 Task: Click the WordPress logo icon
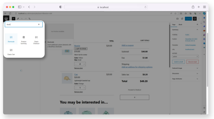point(6,19)
